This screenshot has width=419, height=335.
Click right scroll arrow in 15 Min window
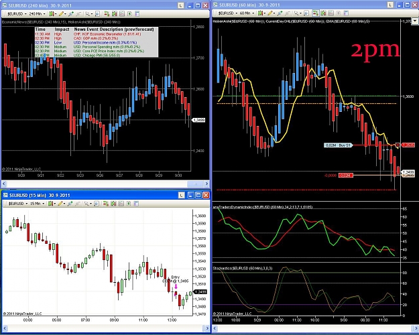[206, 328]
